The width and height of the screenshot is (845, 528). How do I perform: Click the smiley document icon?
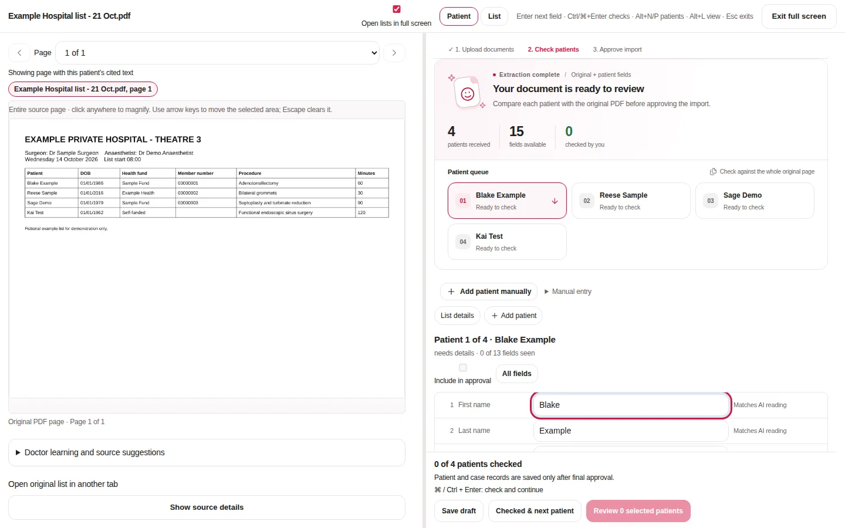(467, 93)
